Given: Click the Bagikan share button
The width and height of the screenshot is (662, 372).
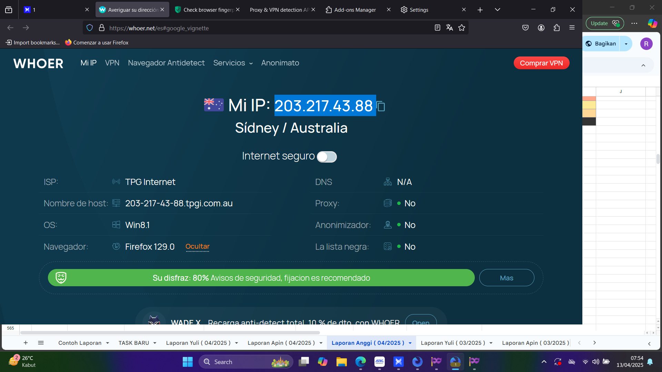Looking at the screenshot, I should tap(601, 44).
